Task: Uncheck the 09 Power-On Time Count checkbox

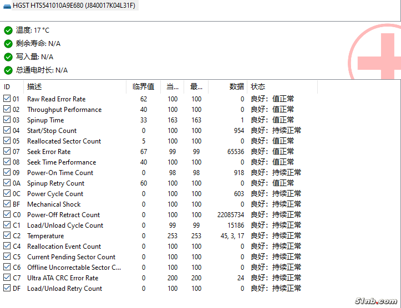Action: tap(7, 173)
